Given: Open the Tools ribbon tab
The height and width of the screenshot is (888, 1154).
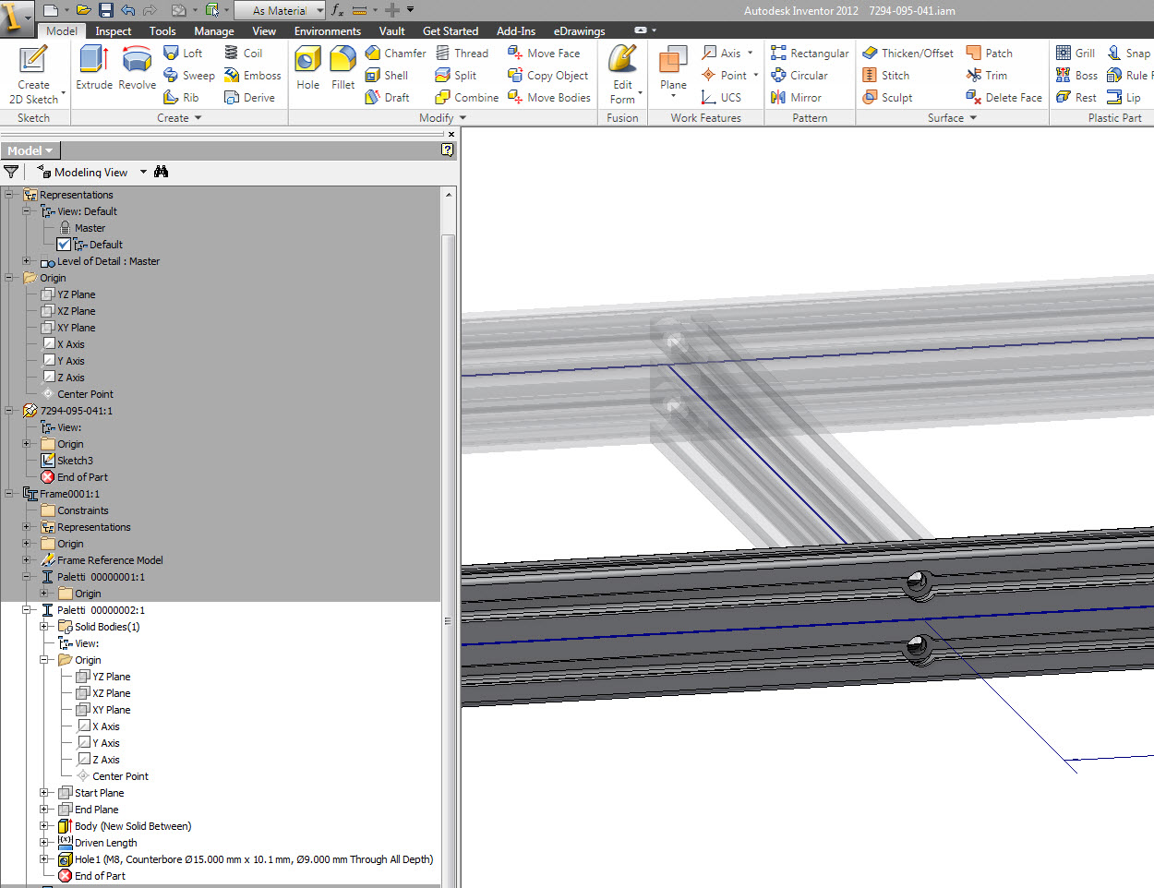Looking at the screenshot, I should [162, 30].
